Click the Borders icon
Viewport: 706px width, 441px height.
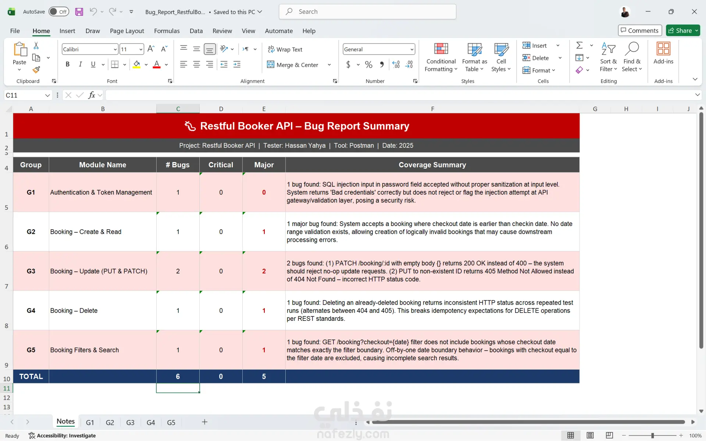[115, 65]
